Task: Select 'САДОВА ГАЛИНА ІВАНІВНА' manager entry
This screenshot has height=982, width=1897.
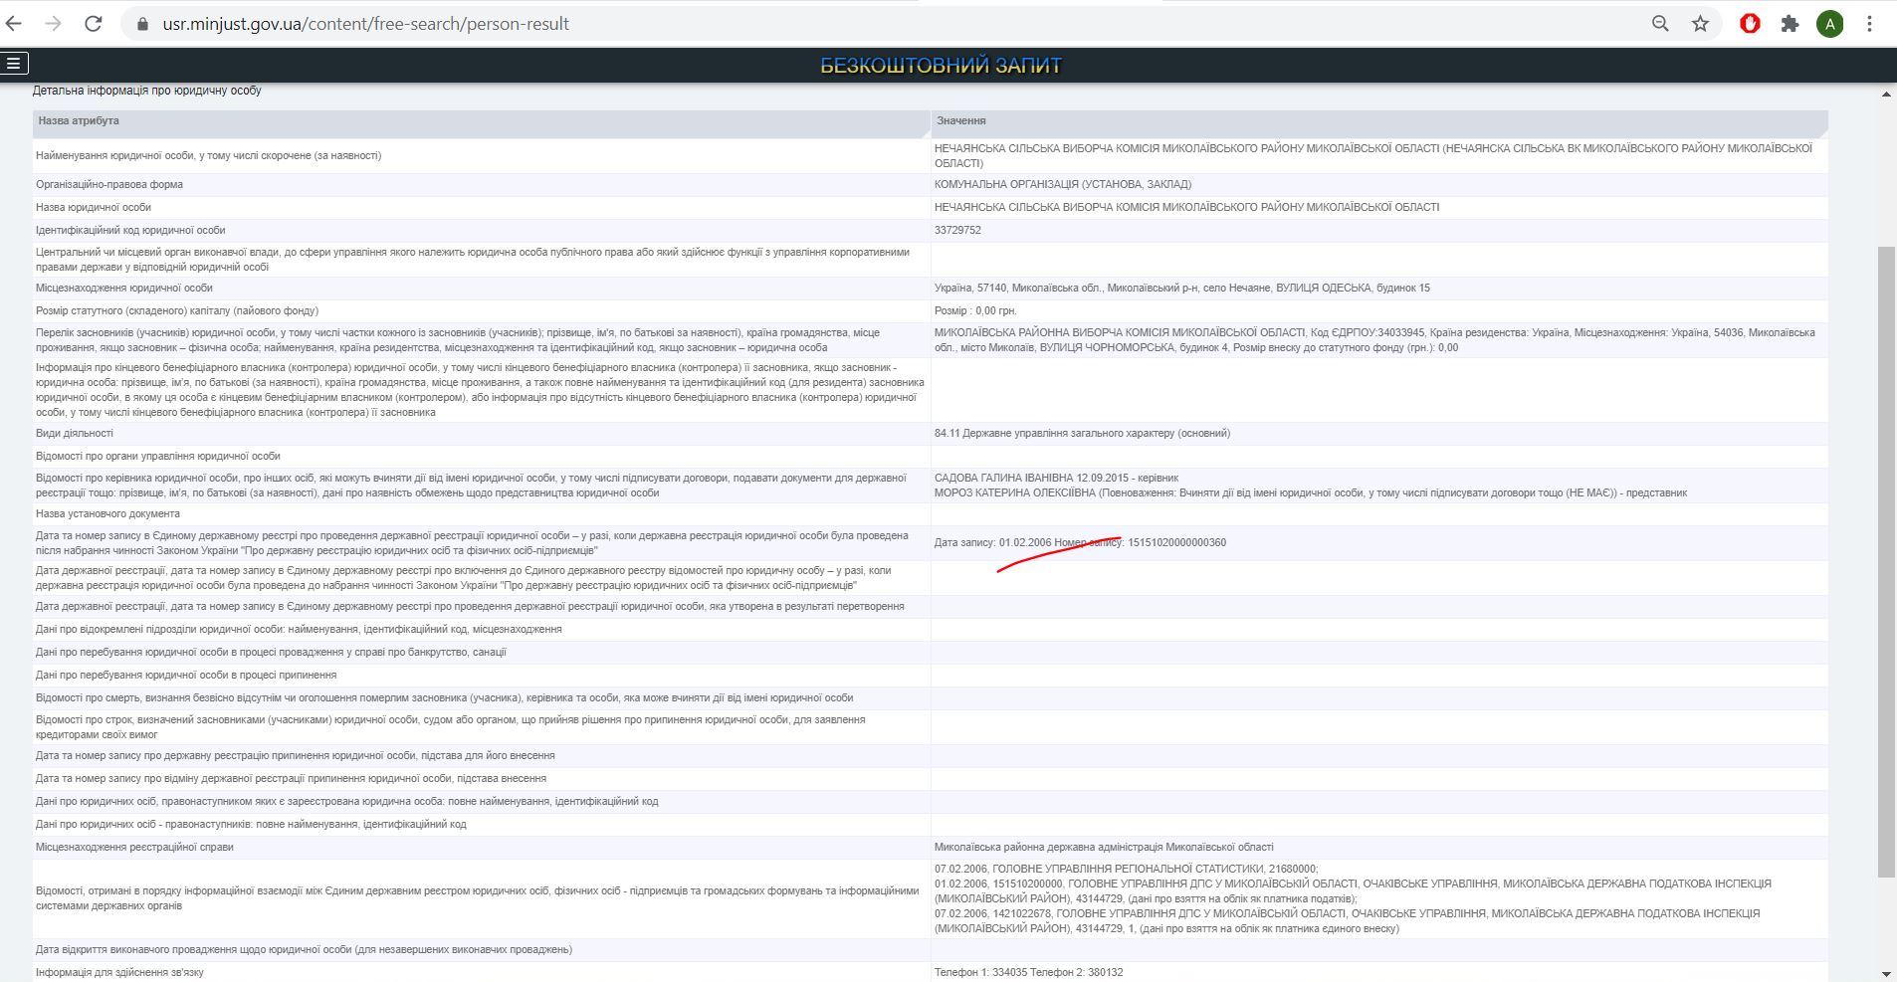Action: pyautogui.click(x=1056, y=478)
